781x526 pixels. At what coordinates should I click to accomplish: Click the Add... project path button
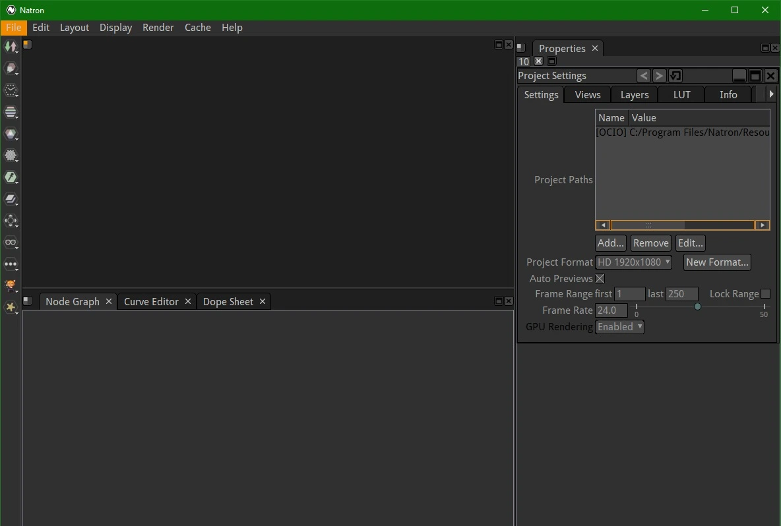(x=611, y=243)
